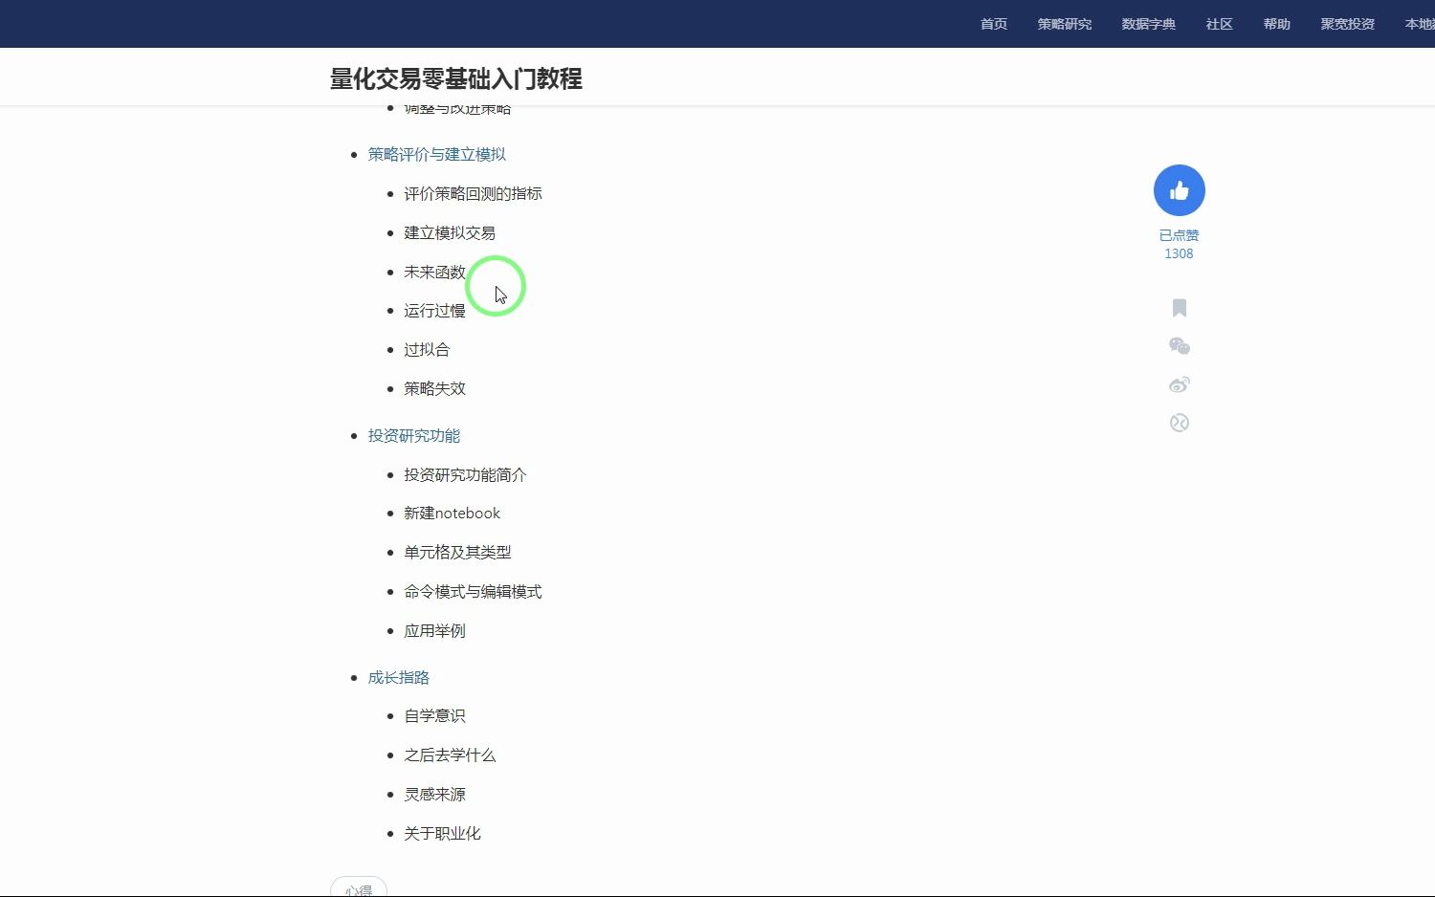The image size is (1435, 897).
Task: Click the 投资研究功能简介 list item
Action: pos(465,474)
